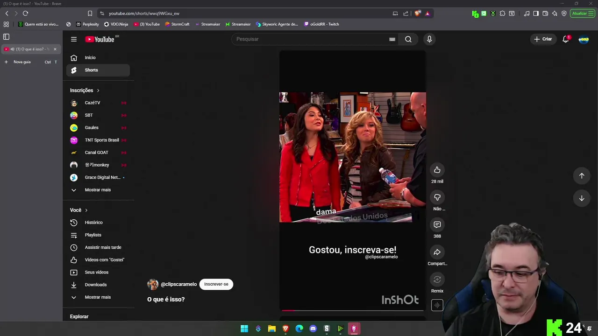Open the oGoldRR - Twitch bookmark
The width and height of the screenshot is (598, 336).
point(321,24)
